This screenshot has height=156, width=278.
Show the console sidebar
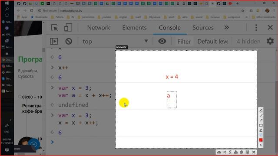[54, 41]
